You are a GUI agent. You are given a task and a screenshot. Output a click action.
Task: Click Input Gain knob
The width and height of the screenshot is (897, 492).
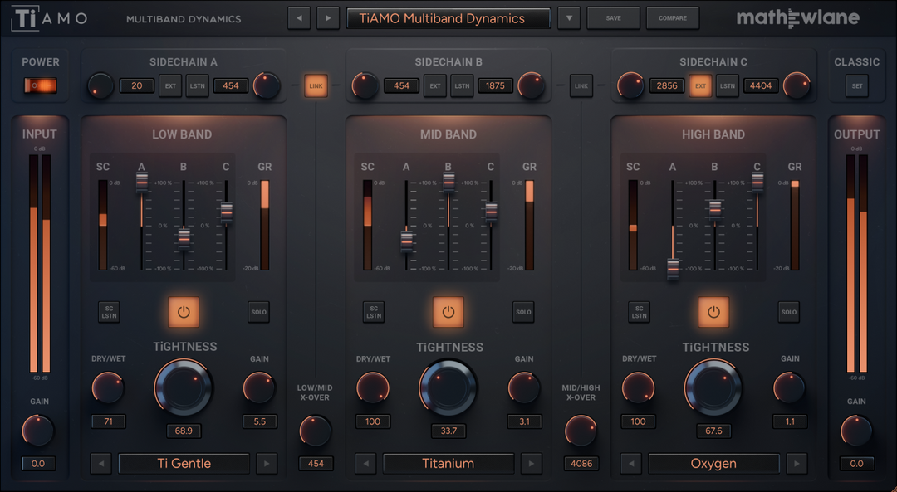[38, 431]
